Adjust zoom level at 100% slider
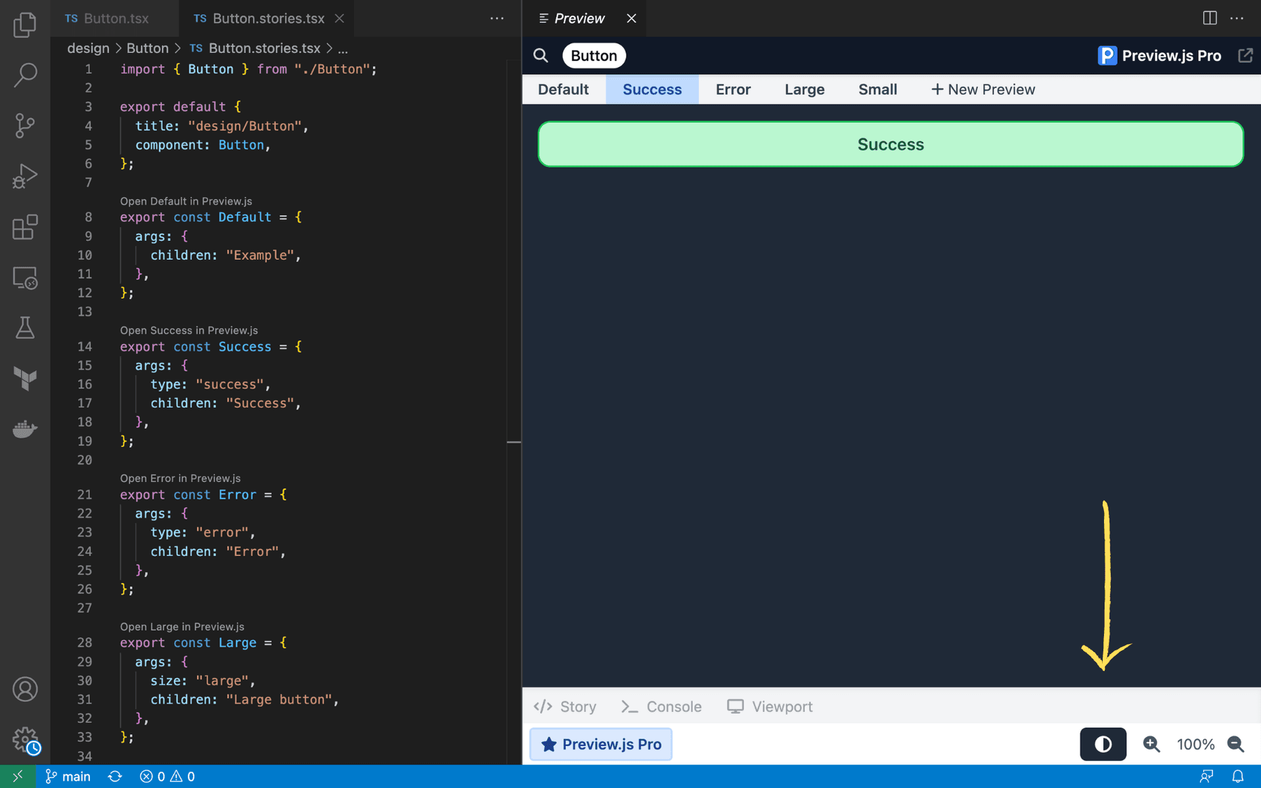1261x788 pixels. click(x=1195, y=743)
